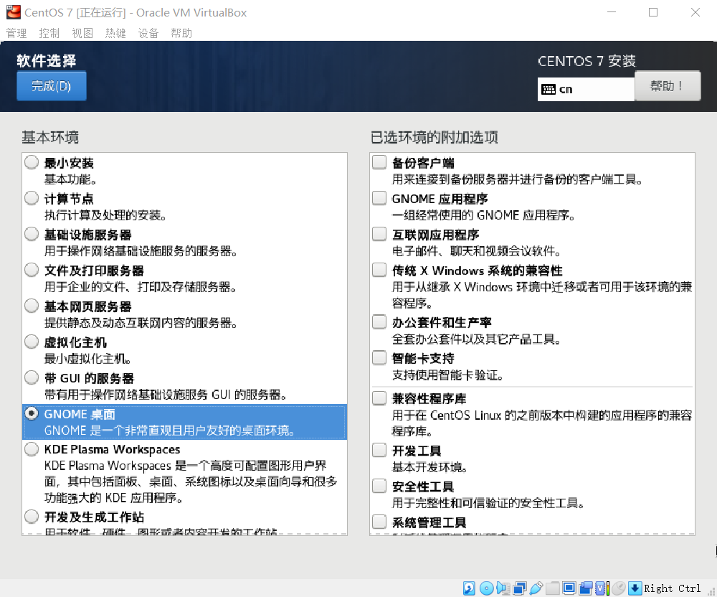The width and height of the screenshot is (717, 597).
Task: Click the network adapters status icon
Action: (519, 588)
